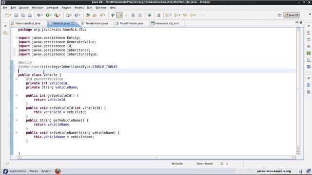
Task: Select the Java EE perspective button
Action: click(292, 15)
